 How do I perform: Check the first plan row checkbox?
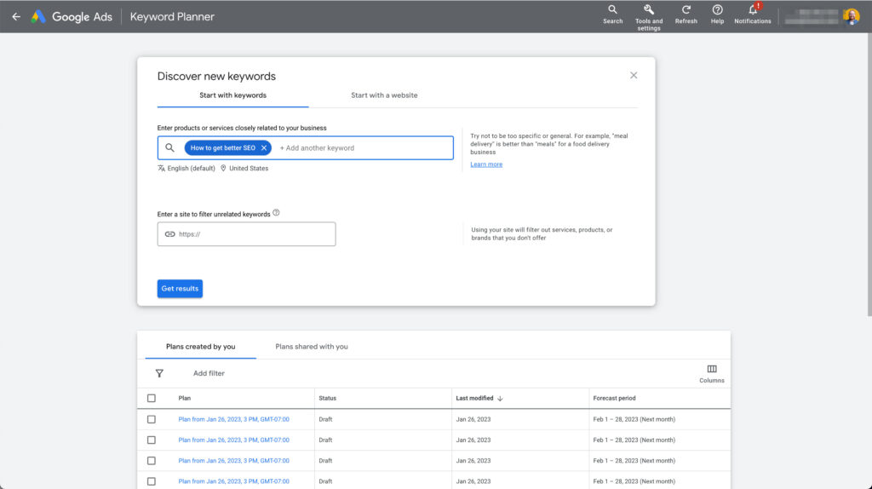tap(152, 419)
